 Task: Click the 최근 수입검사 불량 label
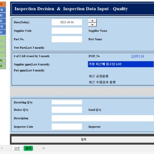pos(102,82)
